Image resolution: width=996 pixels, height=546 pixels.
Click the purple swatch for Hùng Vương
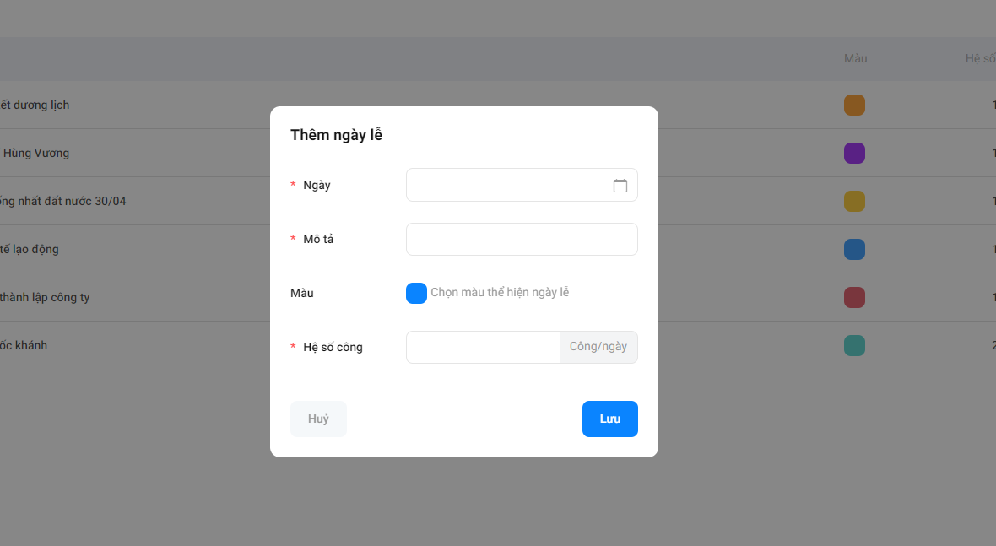(854, 153)
